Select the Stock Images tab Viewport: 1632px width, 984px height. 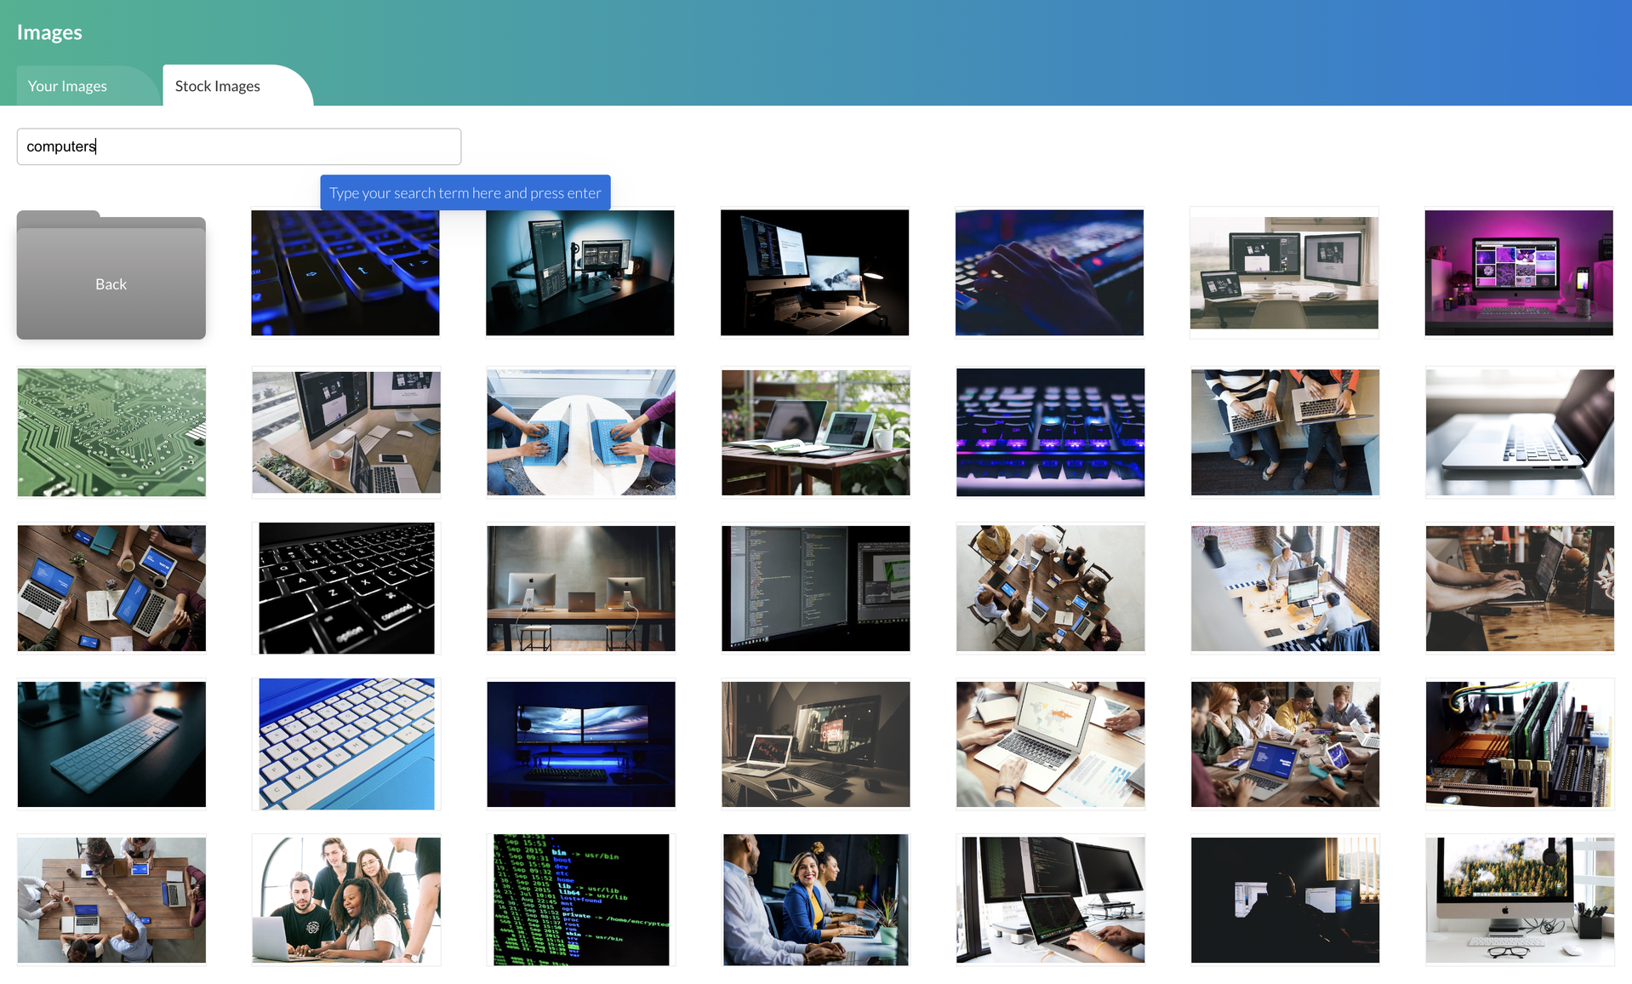[x=218, y=86]
